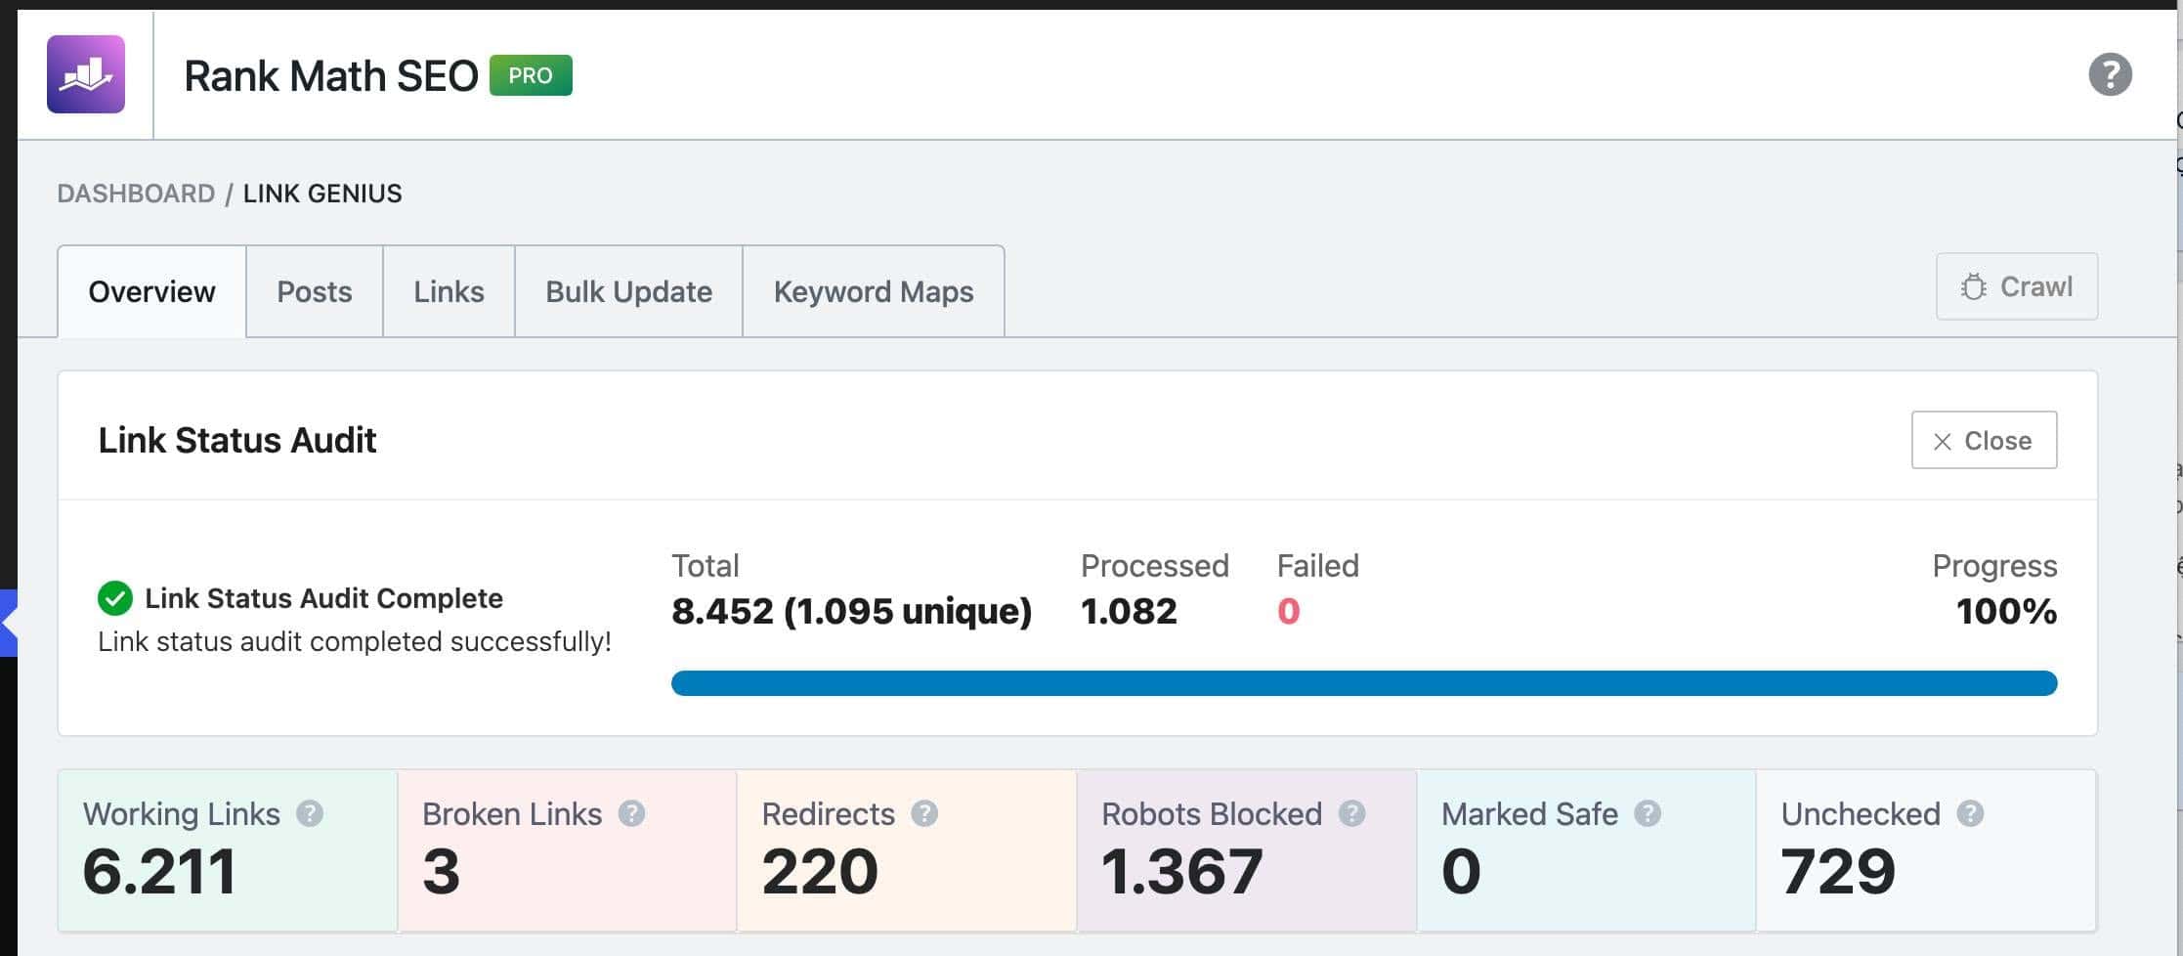This screenshot has height=956, width=2183.
Task: Click the blue collapse arrow at left edge
Action: pos(8,623)
